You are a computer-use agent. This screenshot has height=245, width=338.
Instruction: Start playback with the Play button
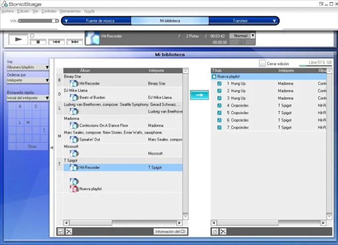click(x=18, y=39)
